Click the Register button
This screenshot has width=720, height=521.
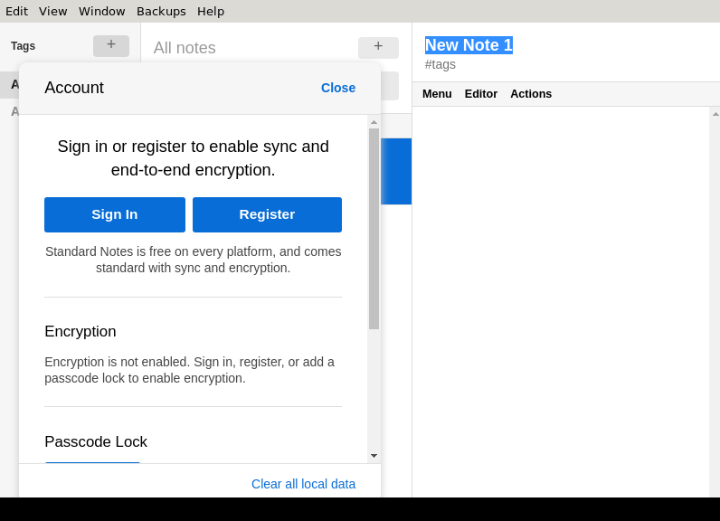[267, 214]
